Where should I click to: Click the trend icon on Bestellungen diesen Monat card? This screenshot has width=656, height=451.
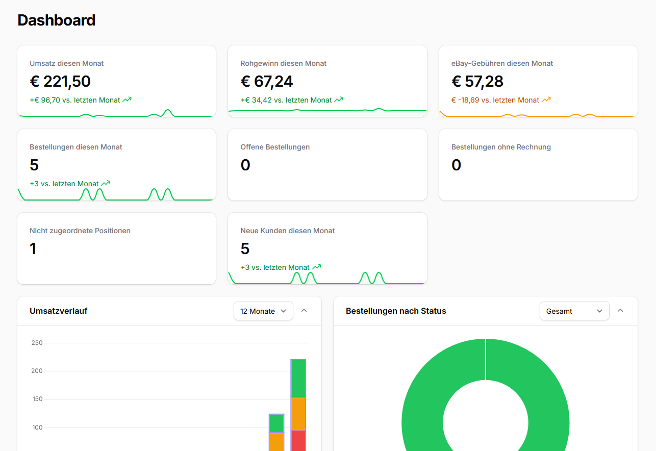(106, 184)
